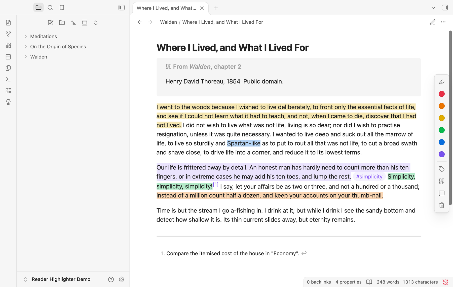Open the help question mark icon
Screen dimensions: 453x287
point(111,279)
